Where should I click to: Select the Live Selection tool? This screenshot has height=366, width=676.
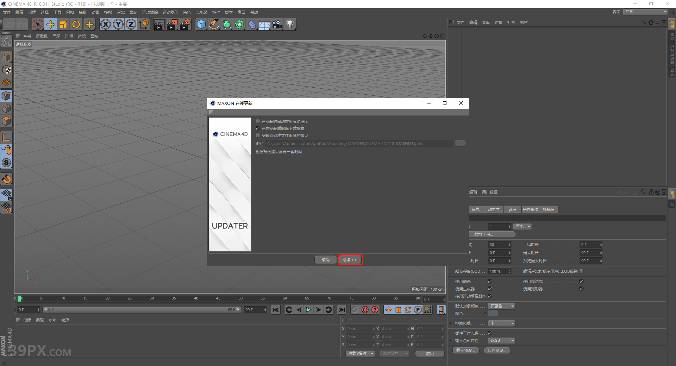[37, 24]
